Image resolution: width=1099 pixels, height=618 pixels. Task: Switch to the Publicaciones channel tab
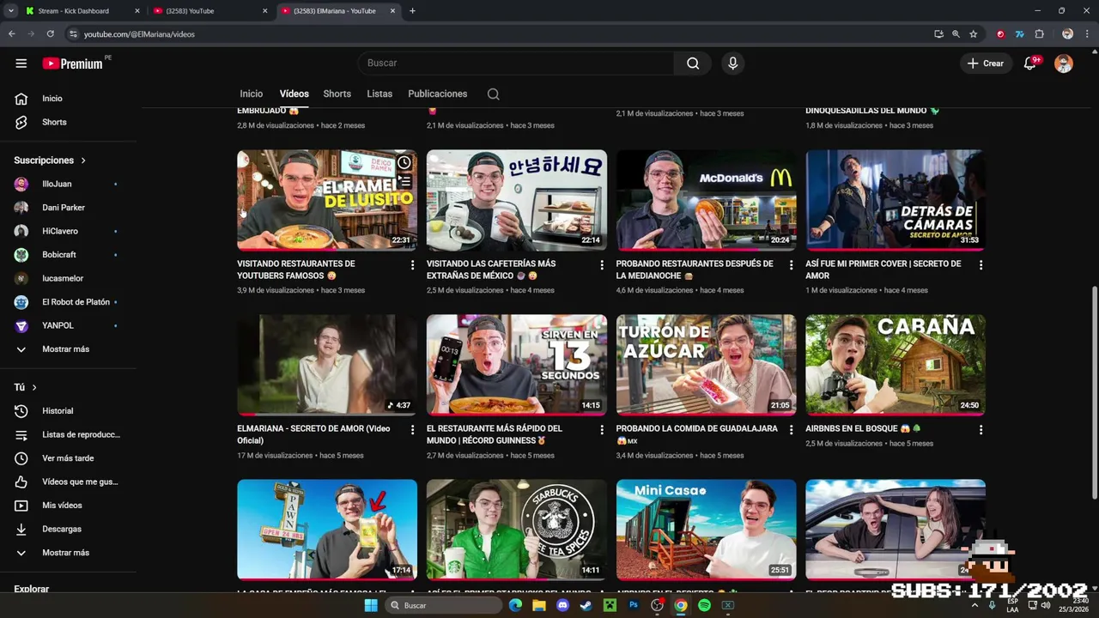click(x=437, y=94)
